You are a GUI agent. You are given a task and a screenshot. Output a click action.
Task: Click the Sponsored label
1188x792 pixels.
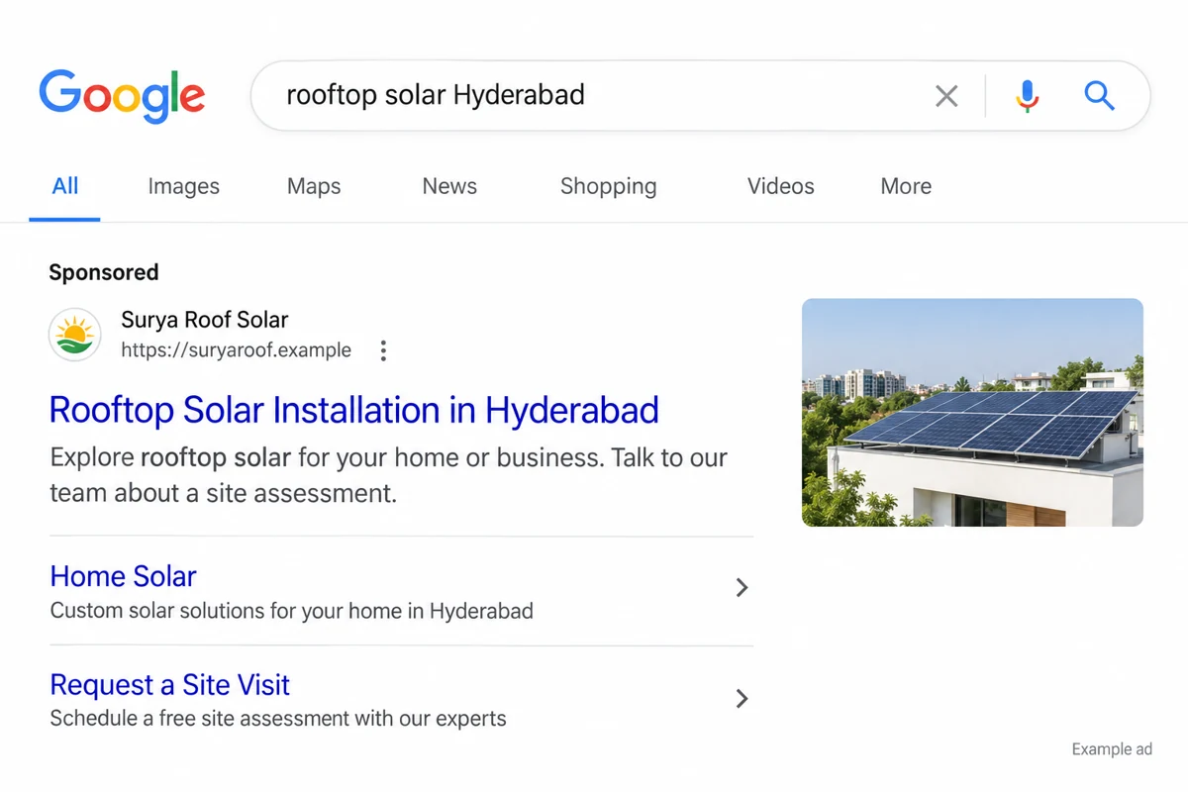click(x=104, y=272)
